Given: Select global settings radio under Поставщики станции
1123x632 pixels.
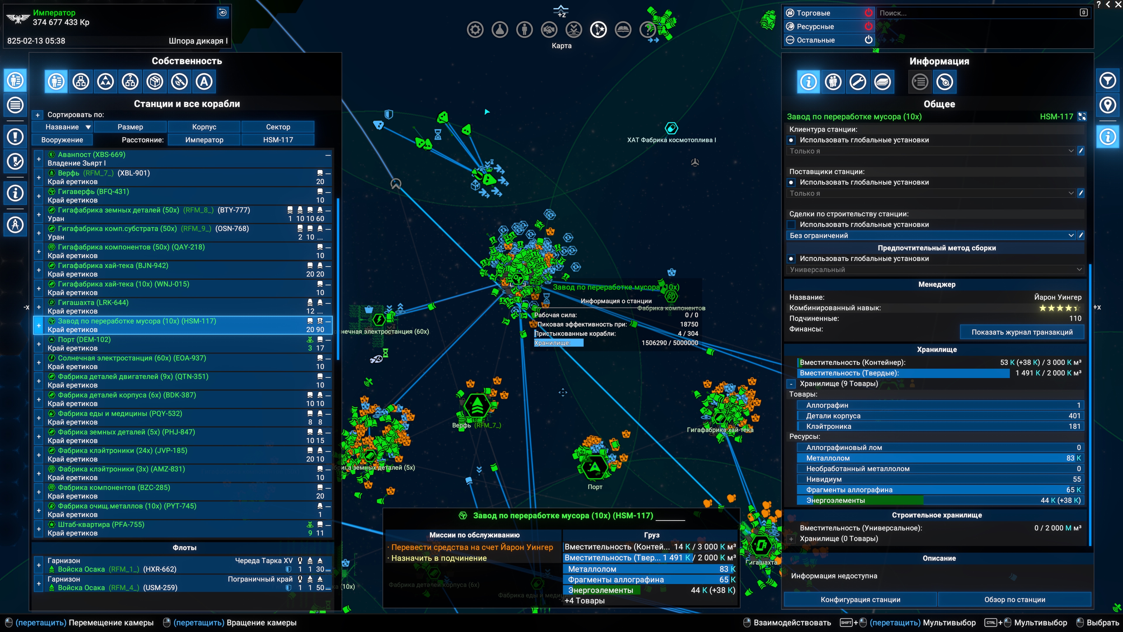Looking at the screenshot, I should tap(791, 182).
